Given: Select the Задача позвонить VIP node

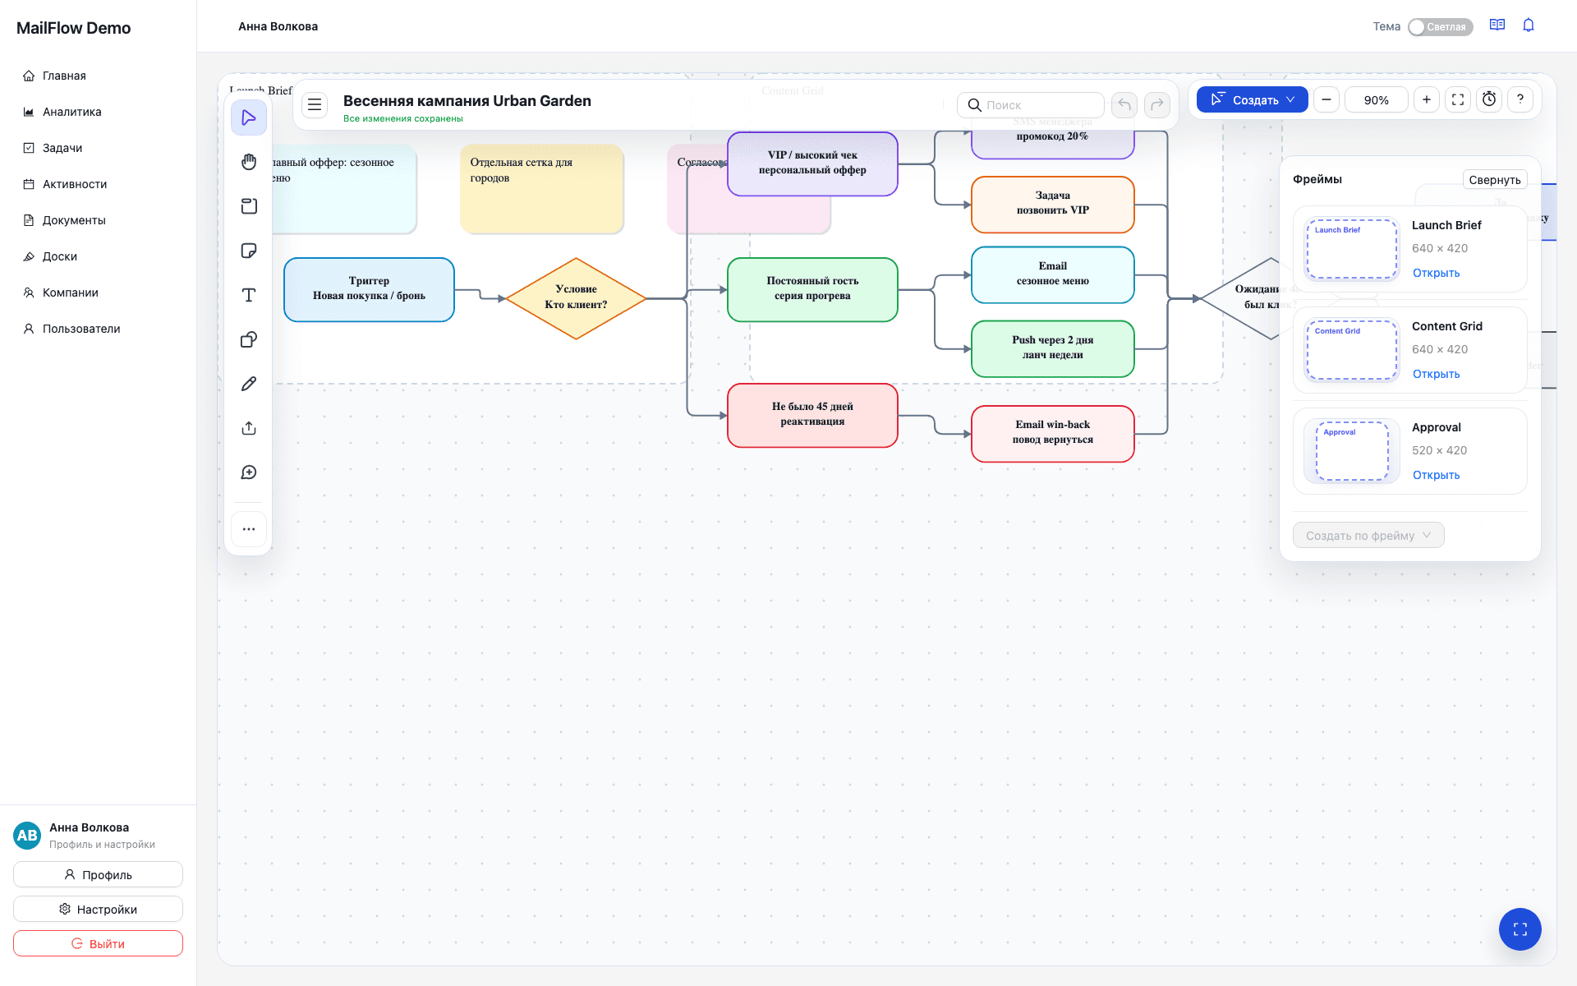Looking at the screenshot, I should pos(1052,204).
